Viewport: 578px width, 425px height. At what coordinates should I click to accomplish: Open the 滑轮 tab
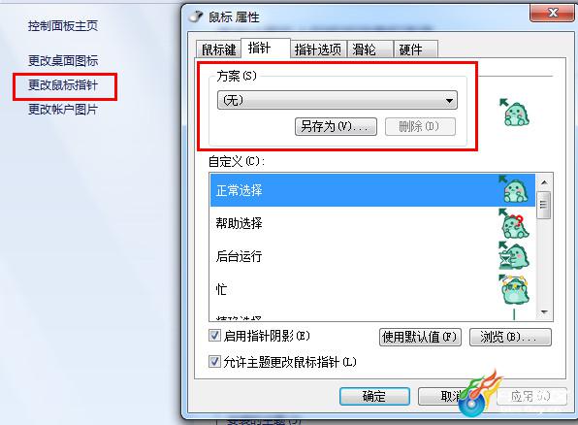[x=370, y=49]
